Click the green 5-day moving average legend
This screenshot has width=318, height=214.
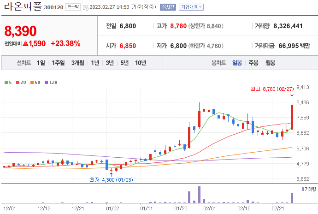point(8,83)
